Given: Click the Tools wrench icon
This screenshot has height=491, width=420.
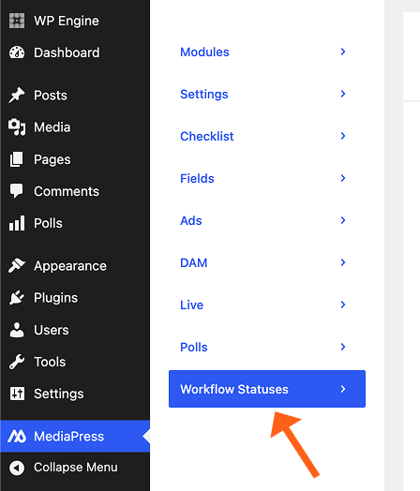Looking at the screenshot, I should pyautogui.click(x=17, y=362).
